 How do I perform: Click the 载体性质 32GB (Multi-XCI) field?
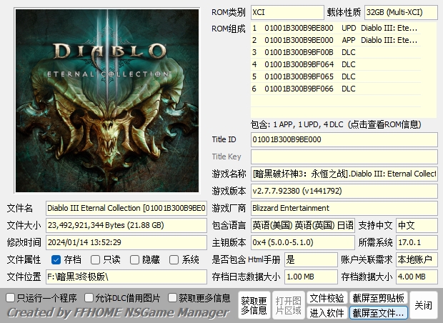click(x=401, y=12)
